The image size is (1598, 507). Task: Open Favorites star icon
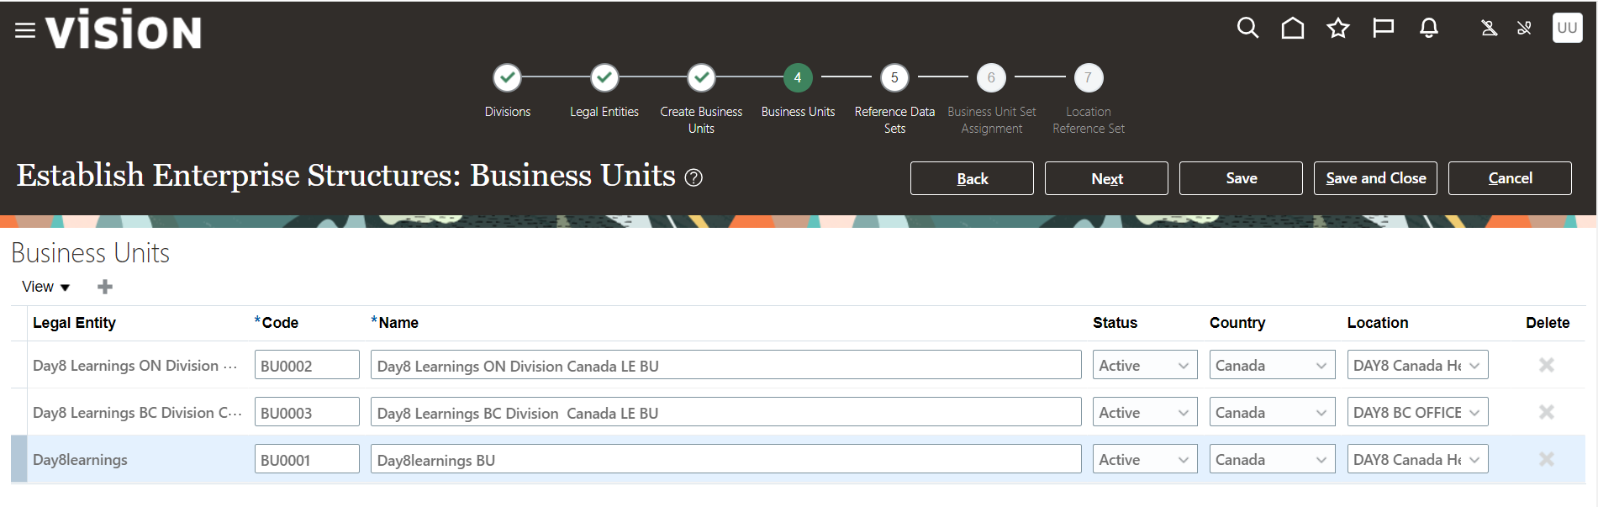[1337, 29]
